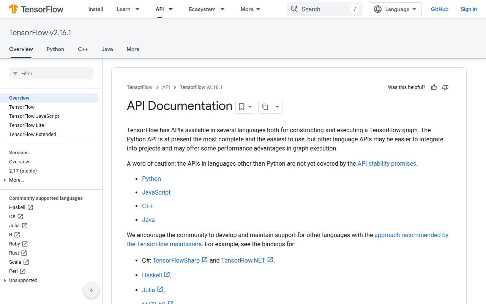Click the Language globe icon
Screen dimensions: 486x304
coord(378,9)
